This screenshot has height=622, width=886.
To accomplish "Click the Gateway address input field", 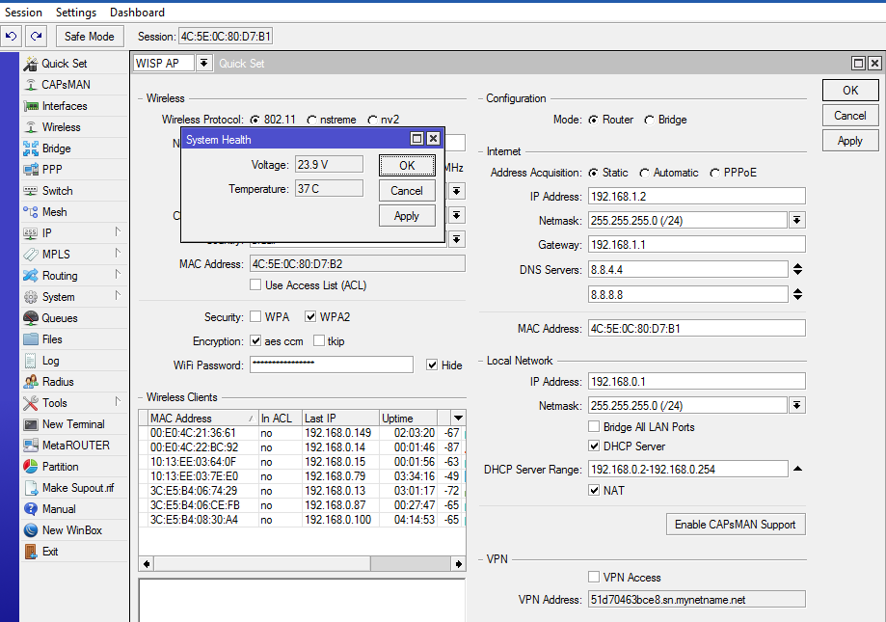I will [x=695, y=245].
